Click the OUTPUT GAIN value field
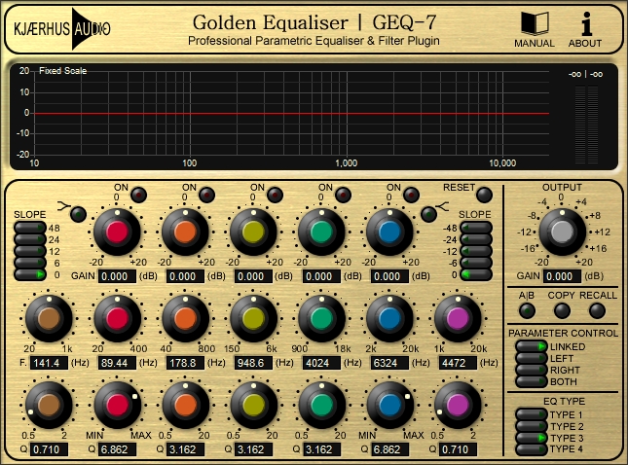The height and width of the screenshot is (465, 628). click(562, 276)
